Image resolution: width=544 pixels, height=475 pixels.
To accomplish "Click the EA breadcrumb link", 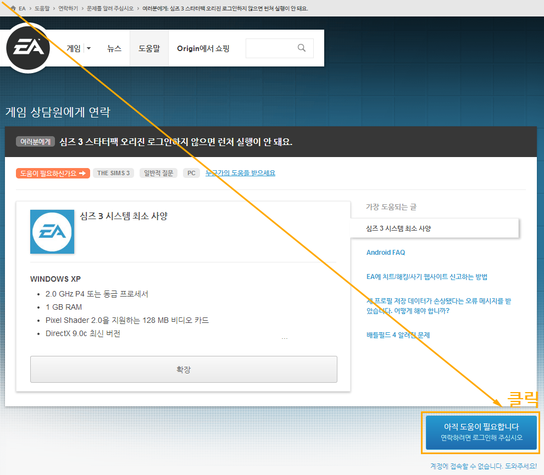I will [22, 8].
